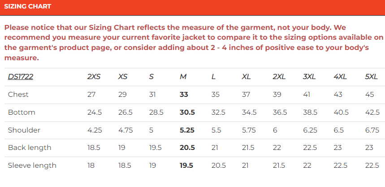Select the Sleeve length row label
This screenshot has height=187, width=385.
click(x=32, y=166)
